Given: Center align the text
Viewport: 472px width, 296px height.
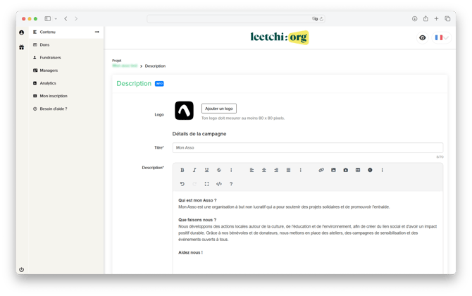Looking at the screenshot, I should coord(264,170).
